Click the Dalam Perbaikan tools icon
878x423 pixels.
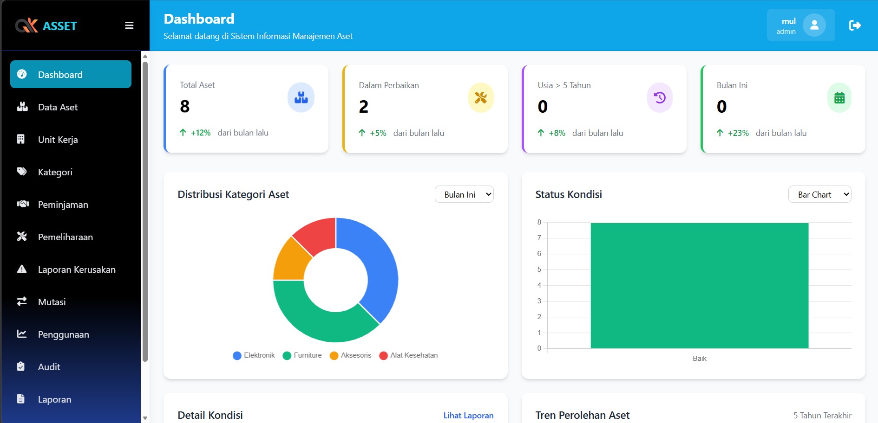(x=480, y=97)
